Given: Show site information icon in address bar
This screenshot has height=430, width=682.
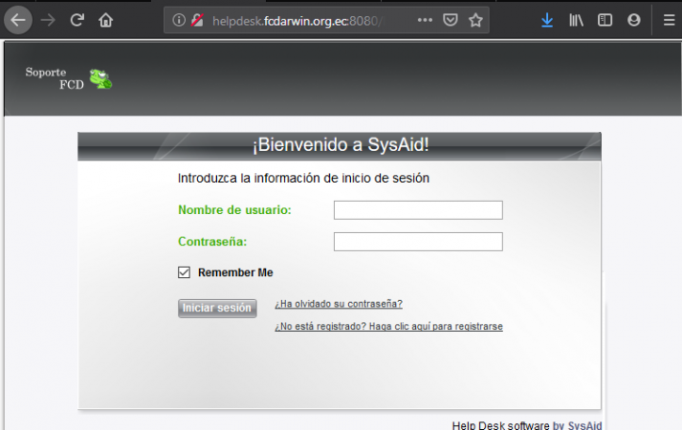Looking at the screenshot, I should (179, 20).
